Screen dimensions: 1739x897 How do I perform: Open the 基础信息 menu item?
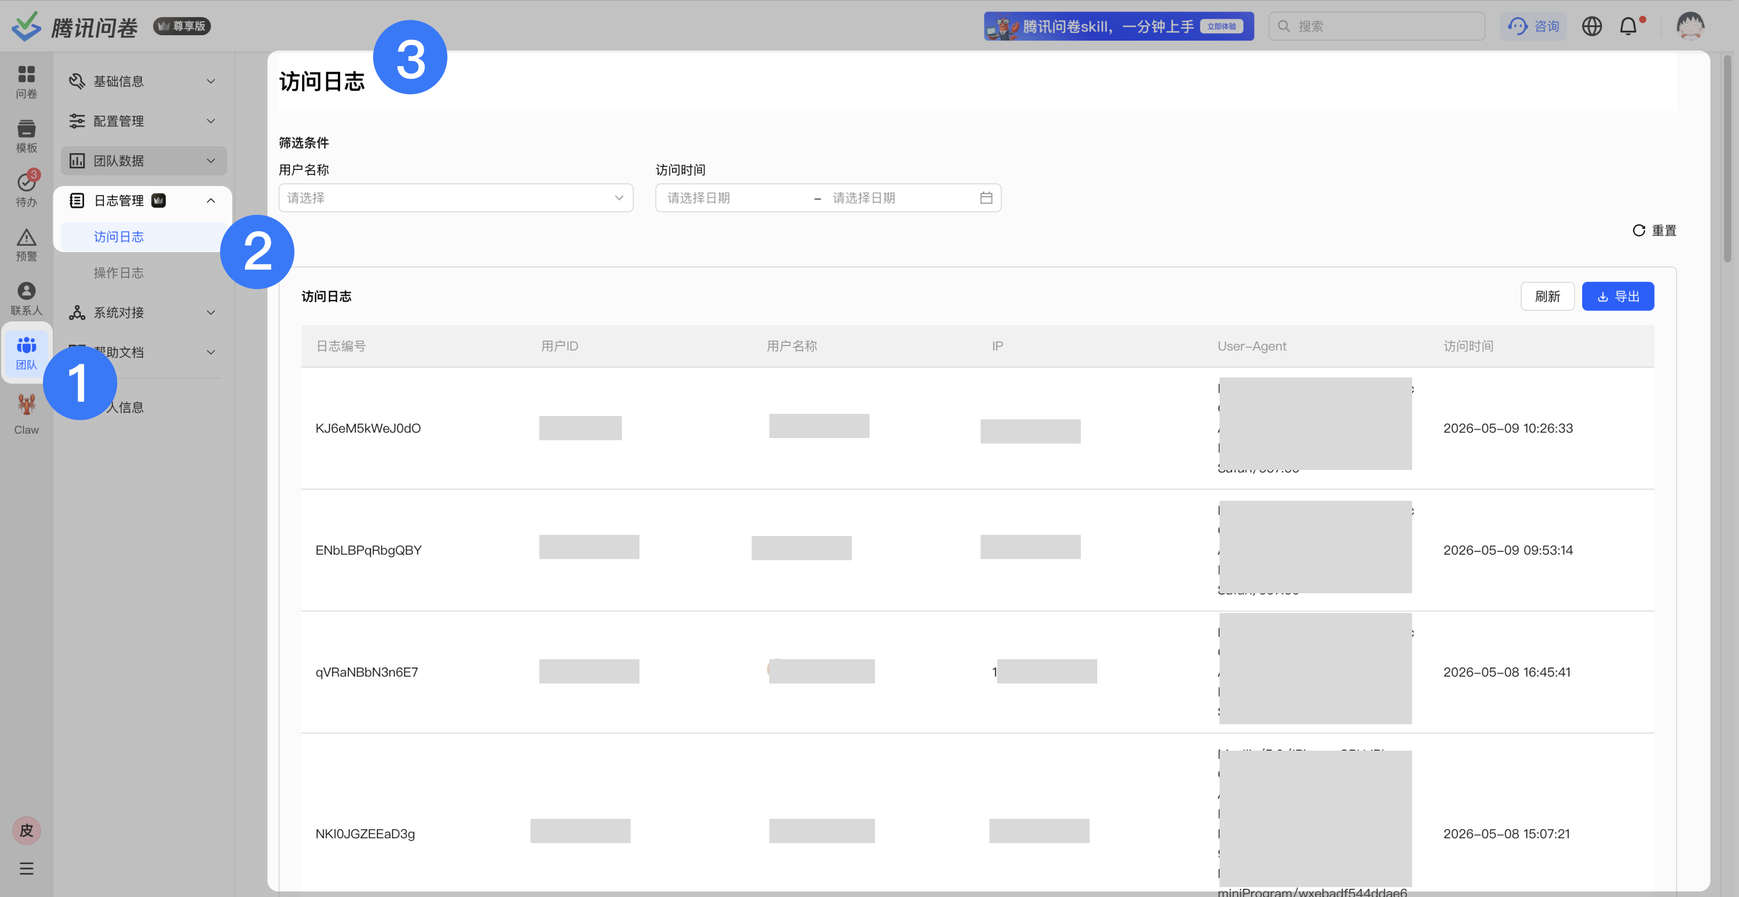(143, 81)
